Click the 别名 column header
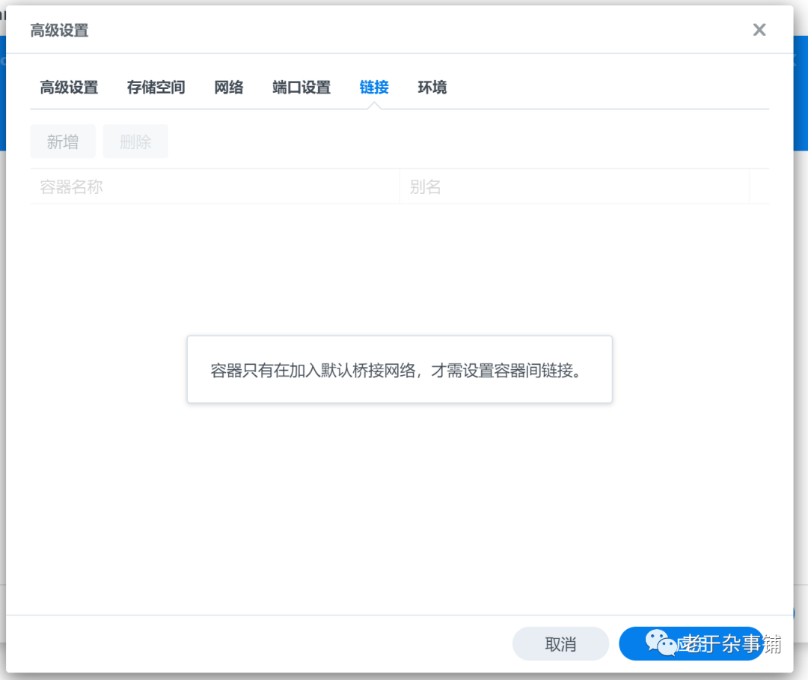The width and height of the screenshot is (808, 680). pos(575,186)
